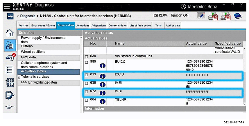The height and width of the screenshot is (126, 249).
Task: Tick checkbox for EUICC row 985
Action: coord(87,62)
